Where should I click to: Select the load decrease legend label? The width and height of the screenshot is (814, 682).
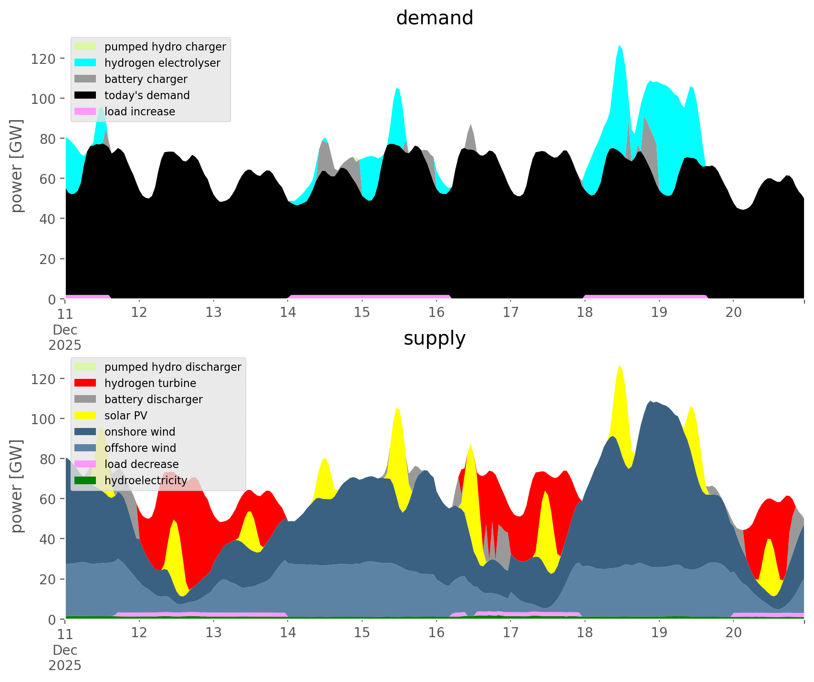(141, 464)
